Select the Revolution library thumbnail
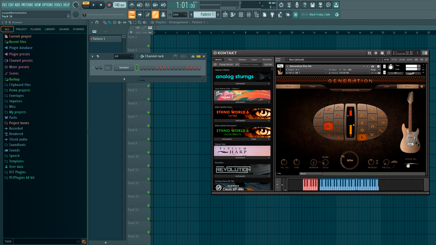The height and width of the screenshot is (245, 436). click(x=242, y=169)
